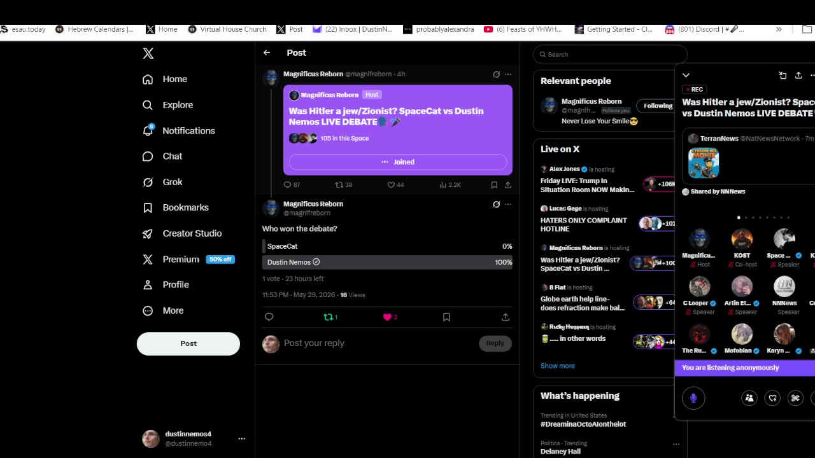Reply icon under the poll post
This screenshot has width=815, height=458.
269,317
